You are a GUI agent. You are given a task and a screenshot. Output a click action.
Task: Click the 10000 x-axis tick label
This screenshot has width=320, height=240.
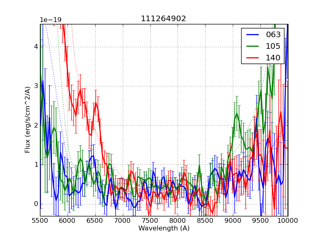tap(288, 221)
